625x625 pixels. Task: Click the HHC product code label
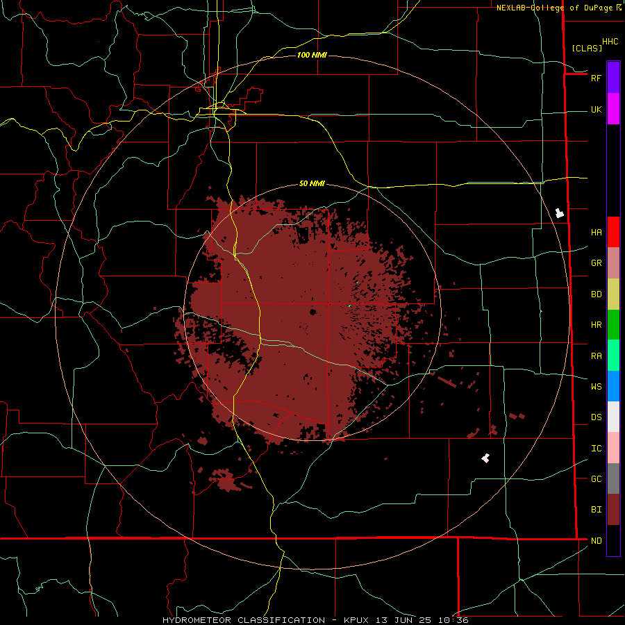click(610, 42)
